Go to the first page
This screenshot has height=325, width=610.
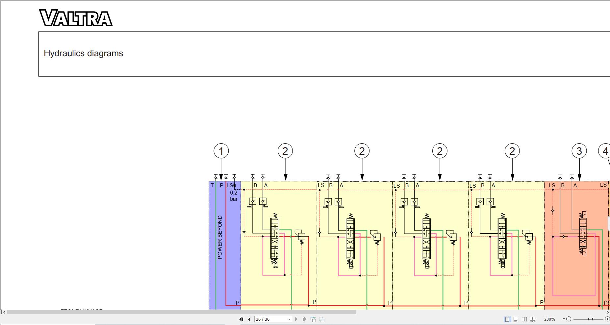(241, 319)
